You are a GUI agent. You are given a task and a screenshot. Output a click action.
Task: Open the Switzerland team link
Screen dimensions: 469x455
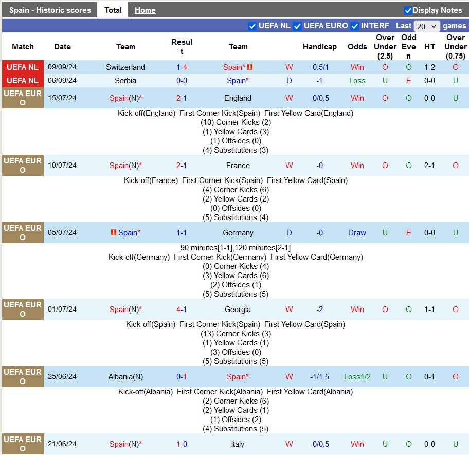125,67
